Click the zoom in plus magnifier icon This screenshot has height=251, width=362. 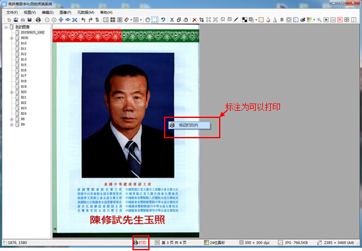[54, 20]
